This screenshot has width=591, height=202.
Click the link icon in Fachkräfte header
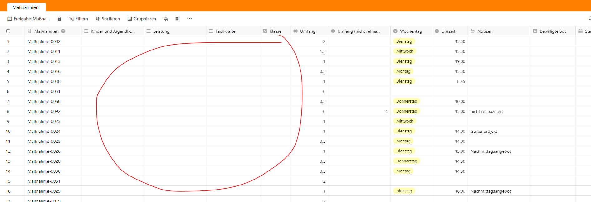pyautogui.click(x=211, y=31)
